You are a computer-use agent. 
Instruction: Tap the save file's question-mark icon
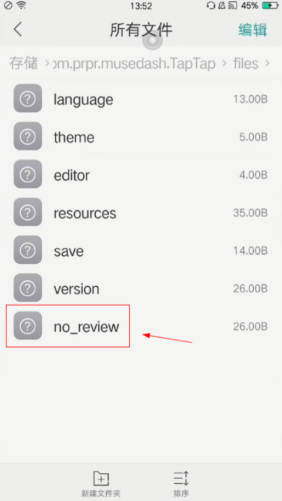pyautogui.click(x=28, y=249)
